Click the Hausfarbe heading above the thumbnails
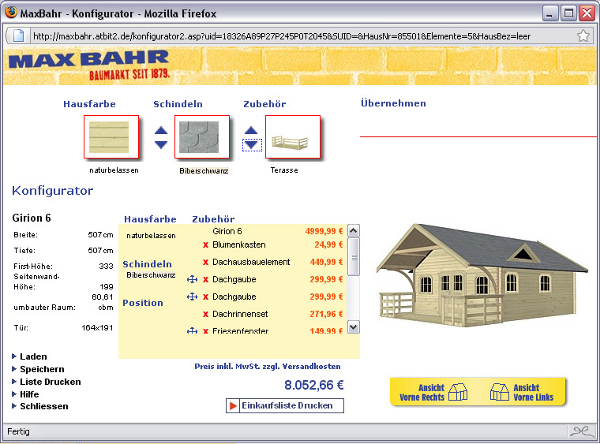 click(x=89, y=104)
